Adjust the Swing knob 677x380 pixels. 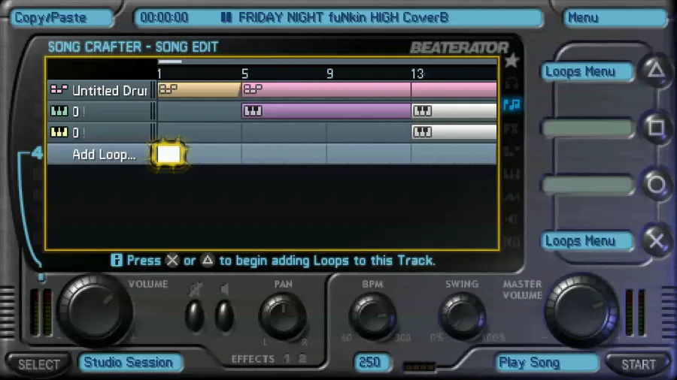pos(462,317)
